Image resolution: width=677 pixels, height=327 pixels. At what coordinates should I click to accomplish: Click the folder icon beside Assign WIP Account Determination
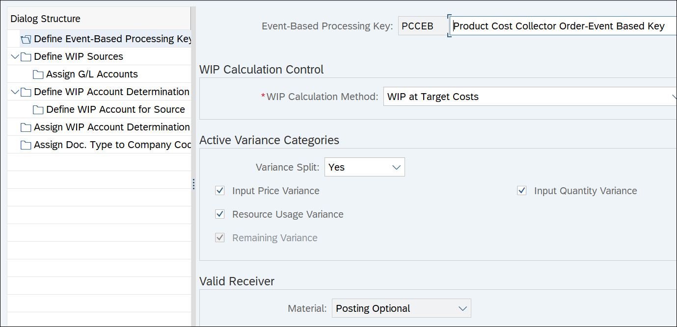point(26,127)
